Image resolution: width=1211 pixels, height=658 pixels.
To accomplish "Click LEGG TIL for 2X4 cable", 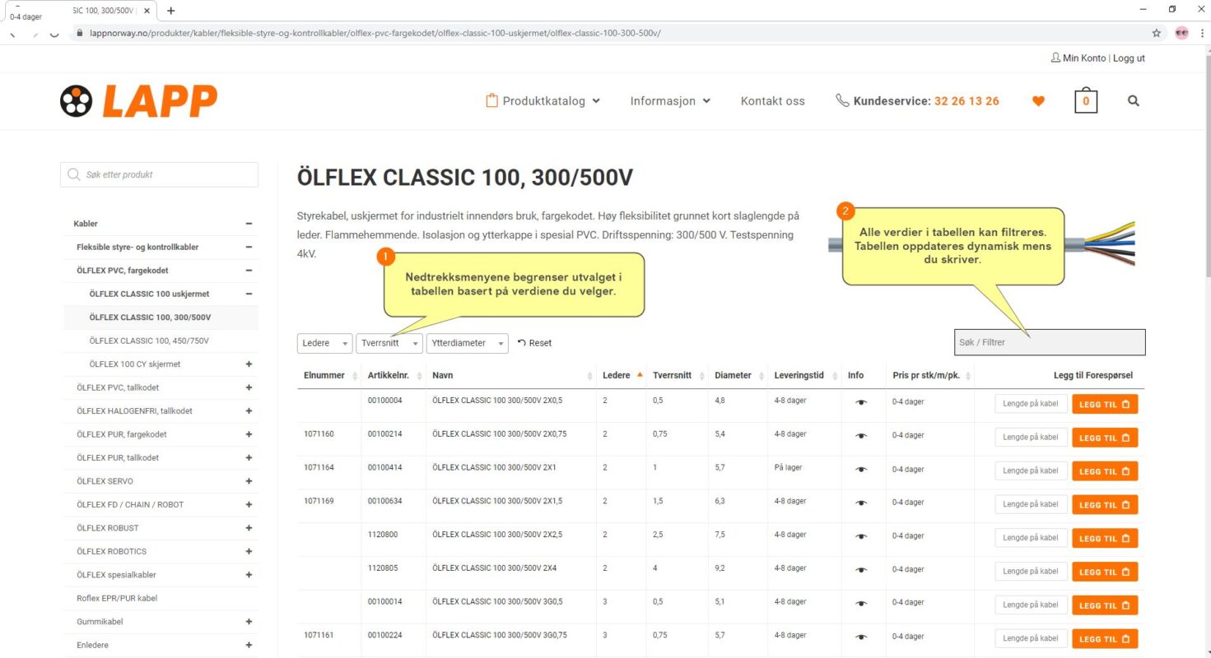I will click(1105, 572).
